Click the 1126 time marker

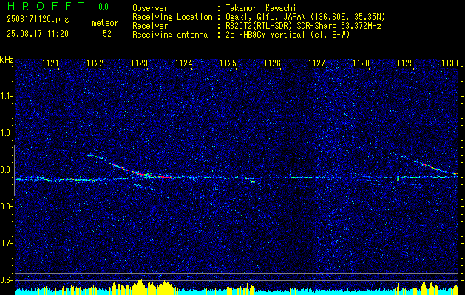[x=272, y=63]
